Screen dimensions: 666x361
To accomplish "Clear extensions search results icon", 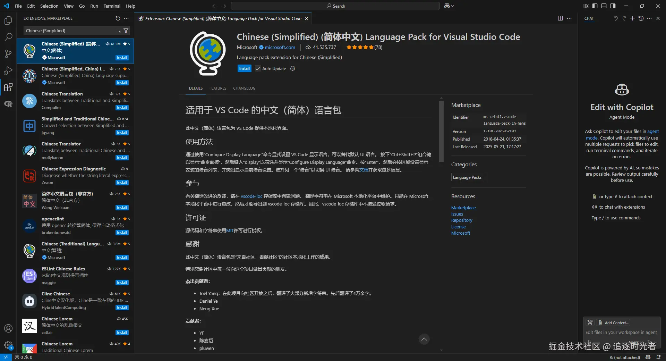I will (x=118, y=31).
